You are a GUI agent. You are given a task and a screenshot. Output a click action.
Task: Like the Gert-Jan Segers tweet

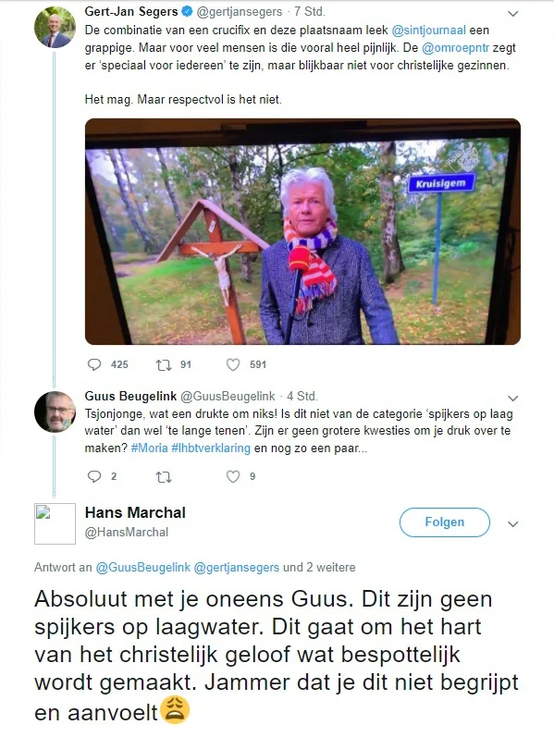(233, 364)
